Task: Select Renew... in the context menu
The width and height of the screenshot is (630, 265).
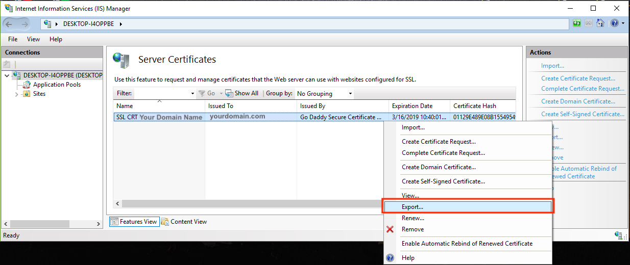Action: point(413,218)
